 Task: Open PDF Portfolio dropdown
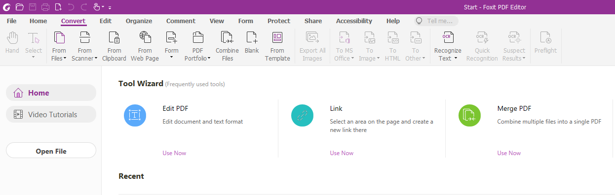tap(197, 46)
